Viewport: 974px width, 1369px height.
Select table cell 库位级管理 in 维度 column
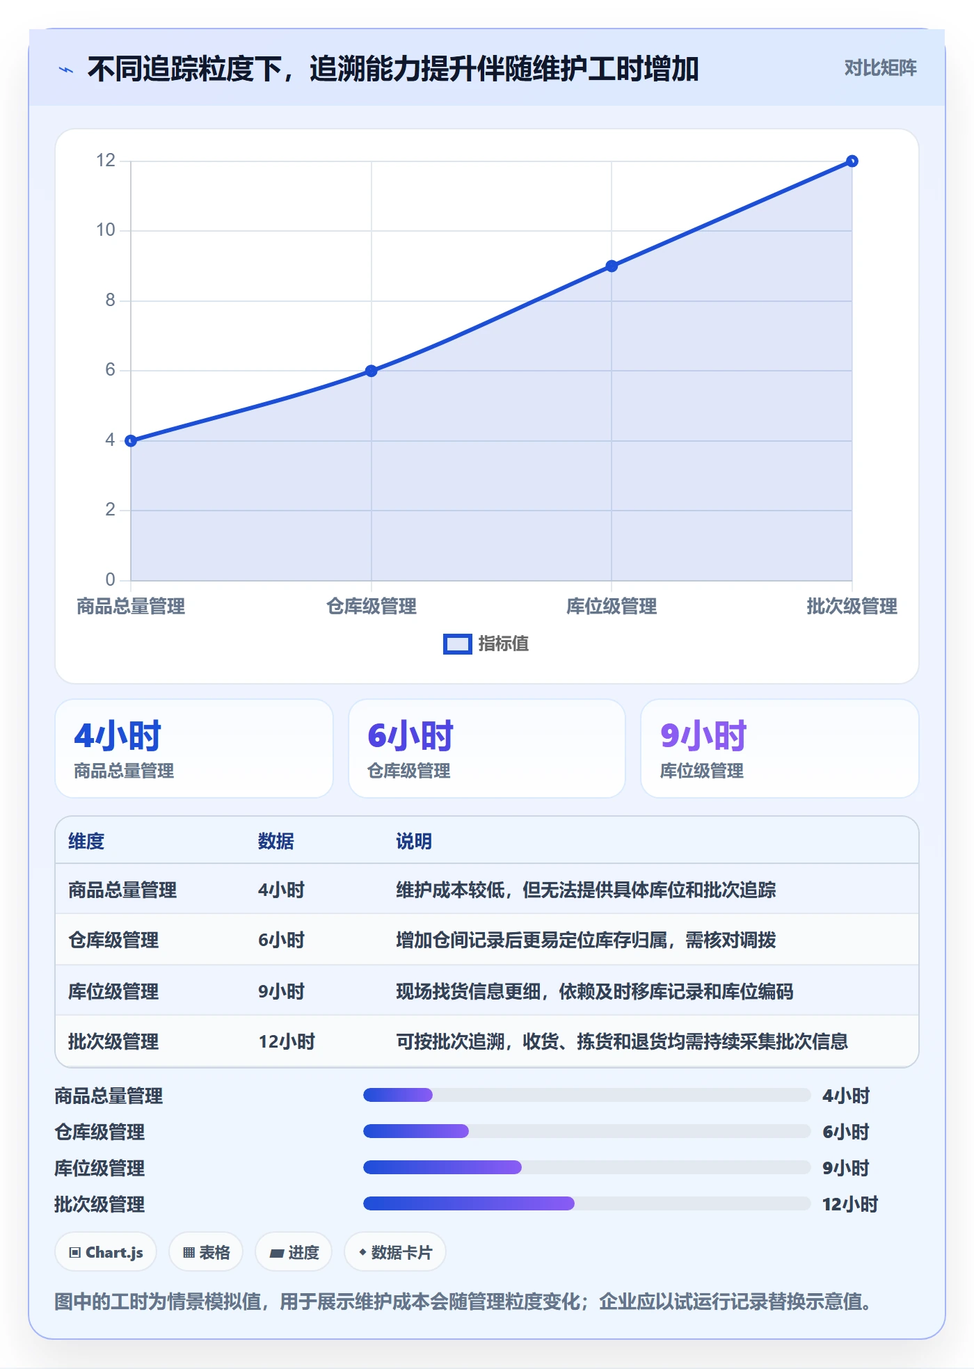click(113, 991)
